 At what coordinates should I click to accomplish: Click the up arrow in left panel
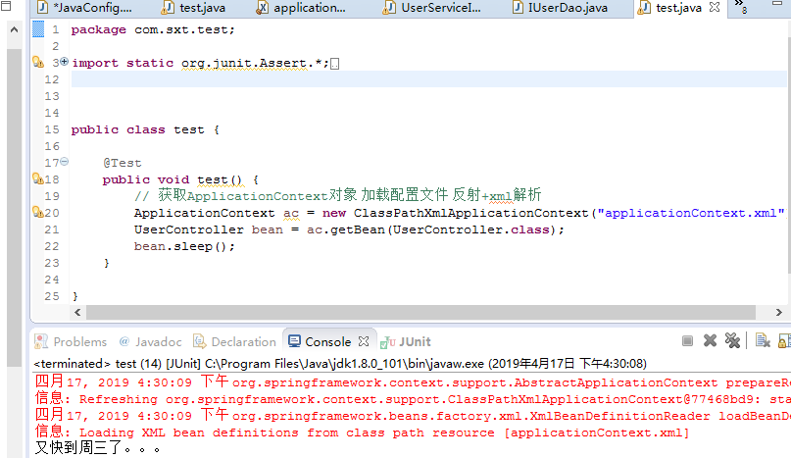click(x=14, y=29)
